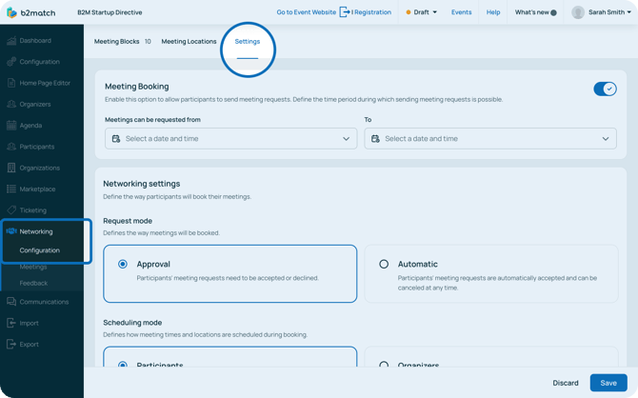The image size is (638, 398).
Task: Open Meetings under Networking
Action: 33,267
